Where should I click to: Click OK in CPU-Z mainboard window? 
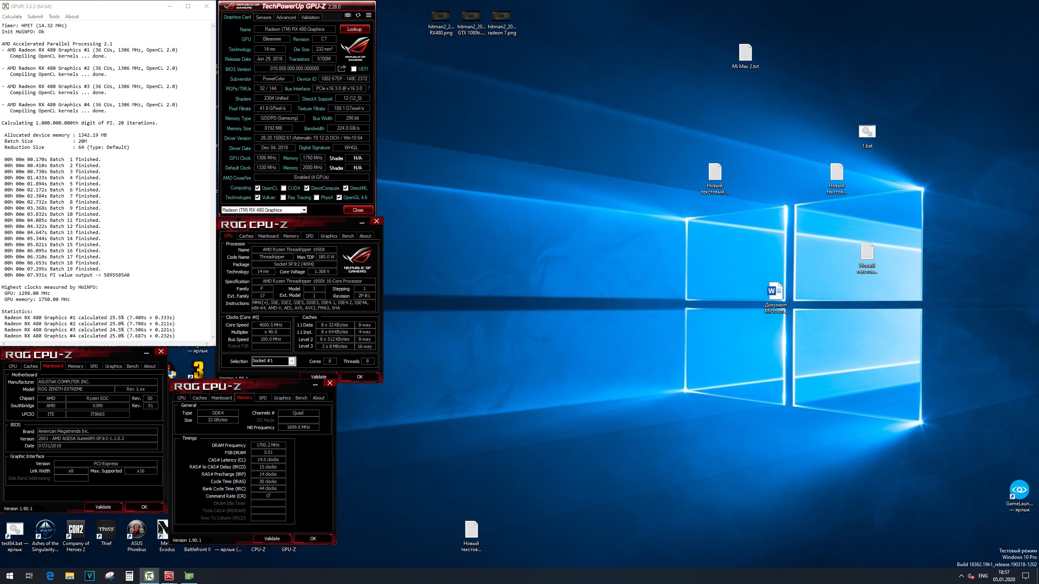(144, 507)
